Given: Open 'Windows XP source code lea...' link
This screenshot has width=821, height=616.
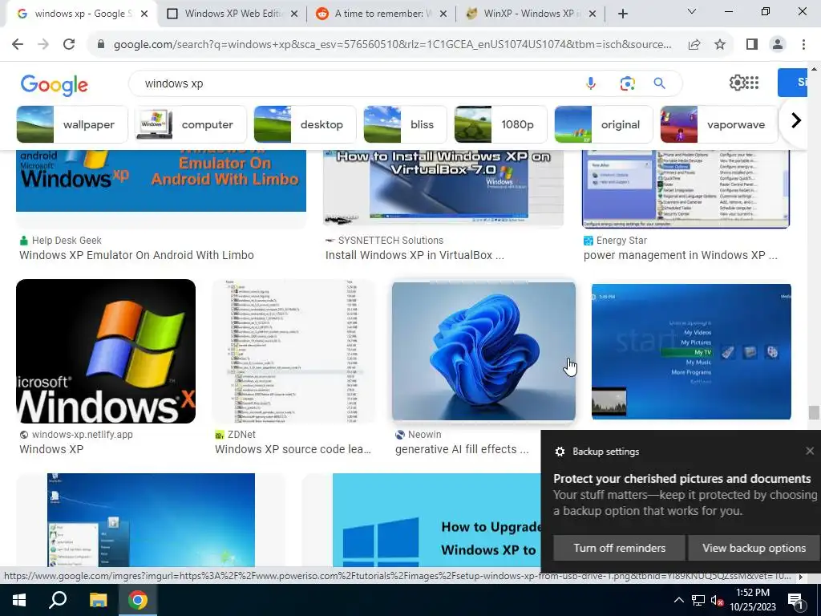Looking at the screenshot, I should [x=293, y=449].
